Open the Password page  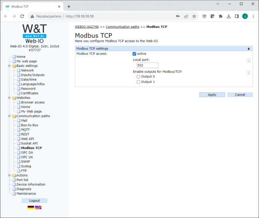coord(28,88)
